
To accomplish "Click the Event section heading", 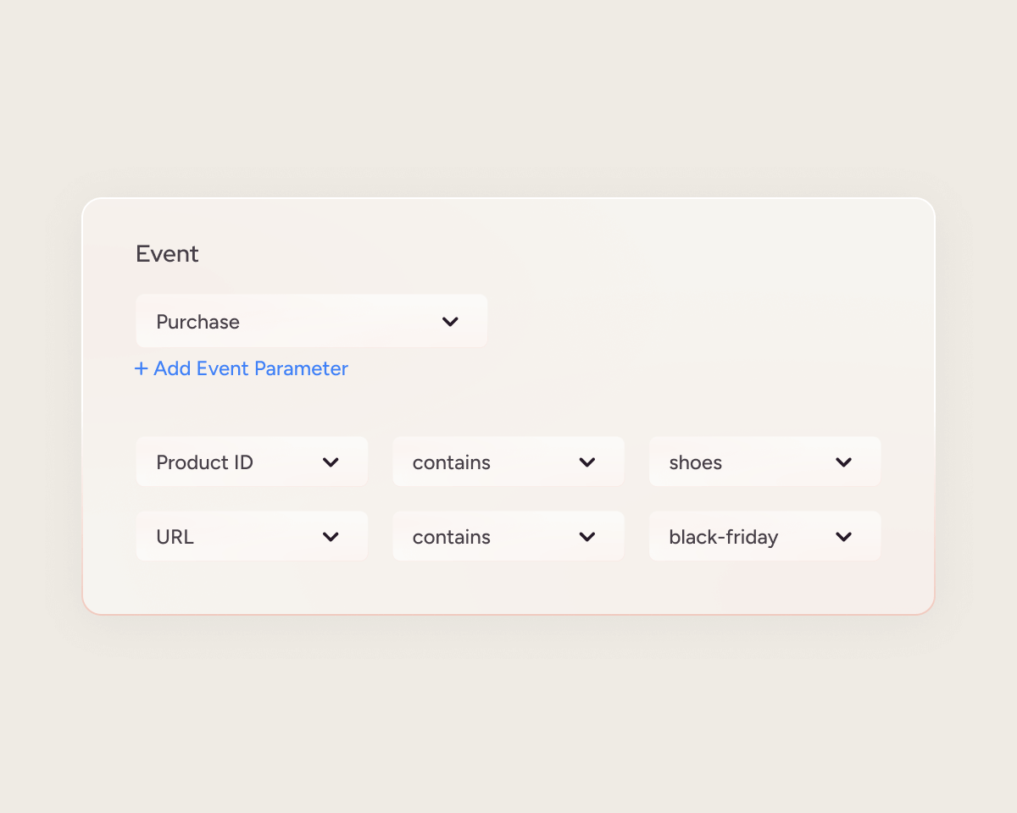I will click(x=167, y=254).
